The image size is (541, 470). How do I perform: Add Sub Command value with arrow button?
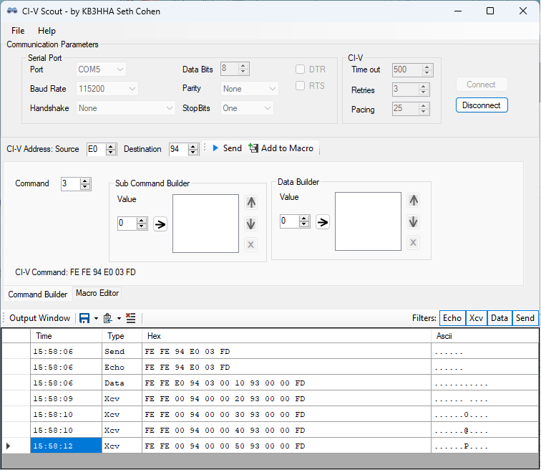(160, 224)
